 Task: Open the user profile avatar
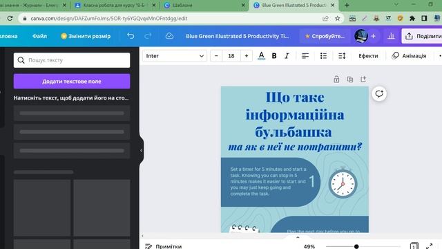click(x=361, y=36)
